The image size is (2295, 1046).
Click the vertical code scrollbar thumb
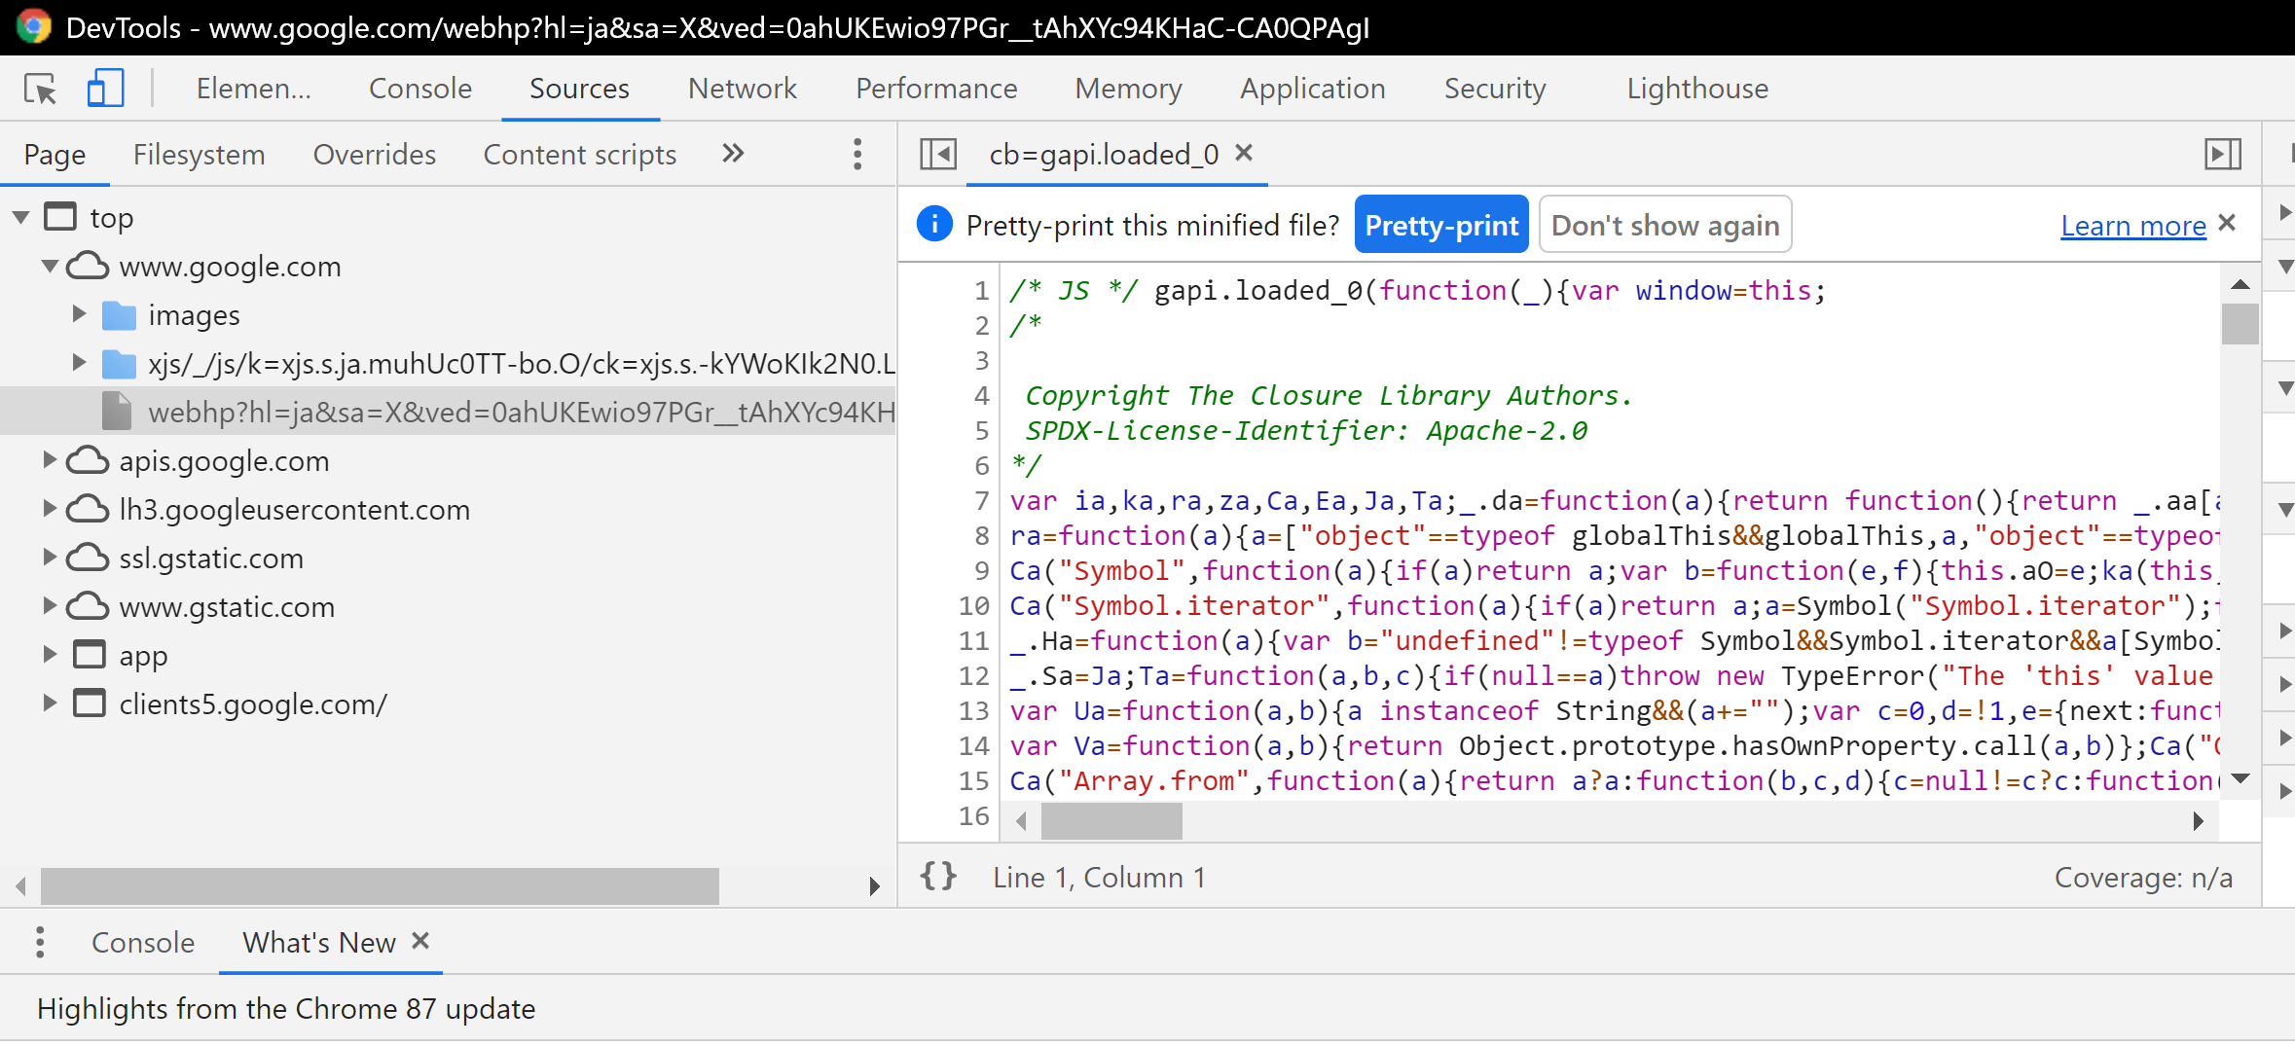[x=2240, y=324]
